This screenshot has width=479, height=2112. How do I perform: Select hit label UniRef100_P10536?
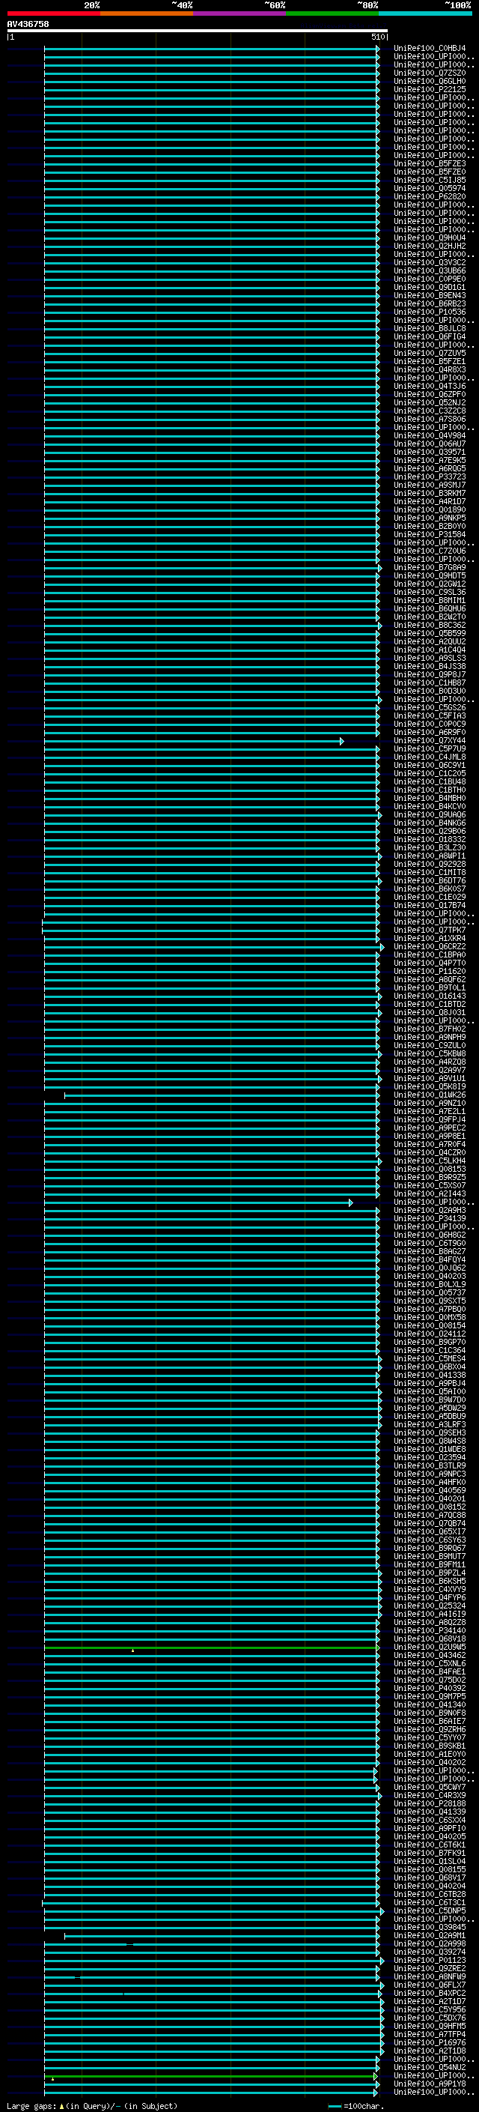429,312
